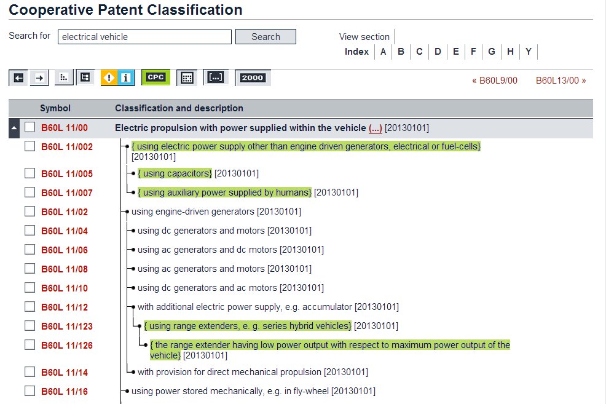
Task: Expand the red (...) ellipsis in B60L 11/00
Action: (x=375, y=128)
